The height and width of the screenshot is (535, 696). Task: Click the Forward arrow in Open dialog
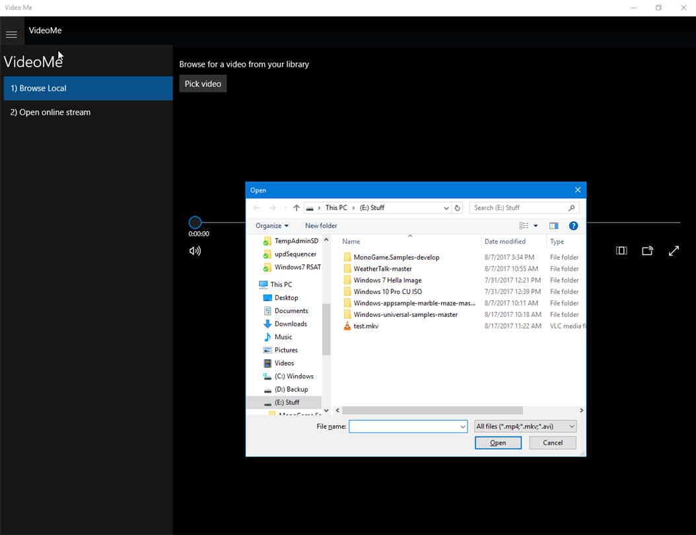click(x=272, y=208)
